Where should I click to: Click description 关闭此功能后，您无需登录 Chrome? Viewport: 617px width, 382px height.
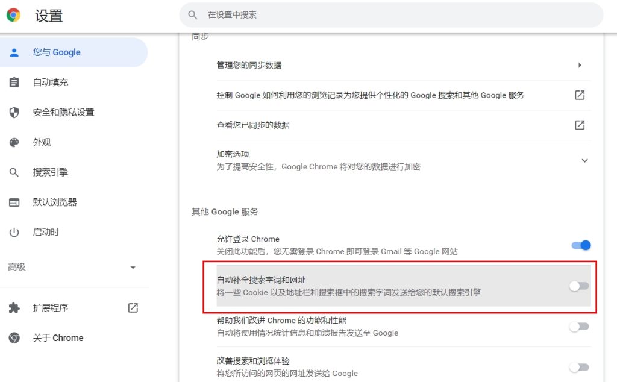337,251
